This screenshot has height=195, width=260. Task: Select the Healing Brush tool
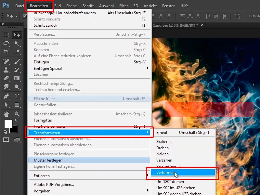click(6, 61)
